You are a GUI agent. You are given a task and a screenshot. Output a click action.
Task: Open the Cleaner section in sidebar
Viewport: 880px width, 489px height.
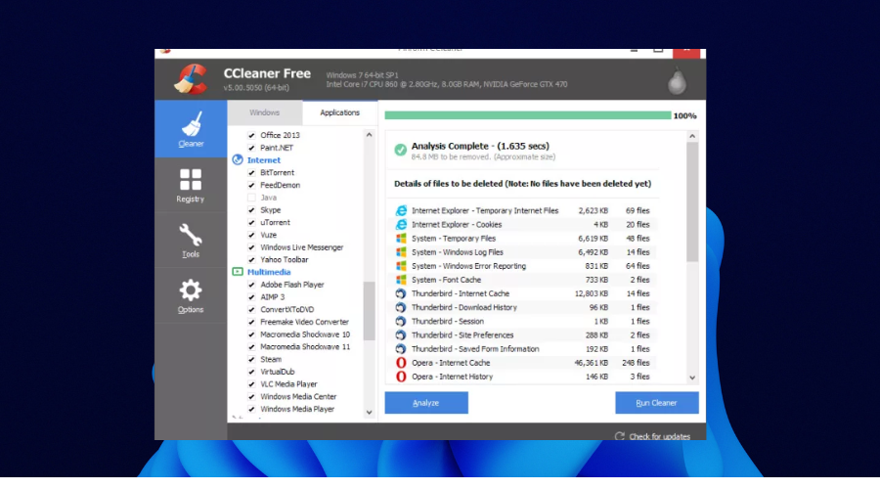tap(191, 129)
